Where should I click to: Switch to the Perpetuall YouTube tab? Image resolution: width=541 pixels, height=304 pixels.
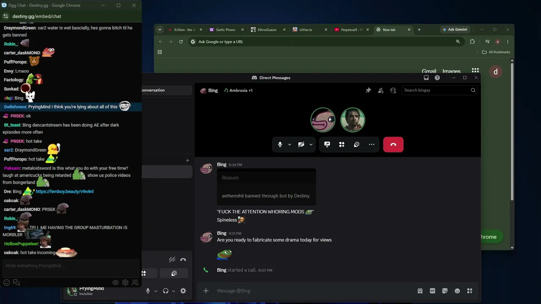pyautogui.click(x=351, y=30)
